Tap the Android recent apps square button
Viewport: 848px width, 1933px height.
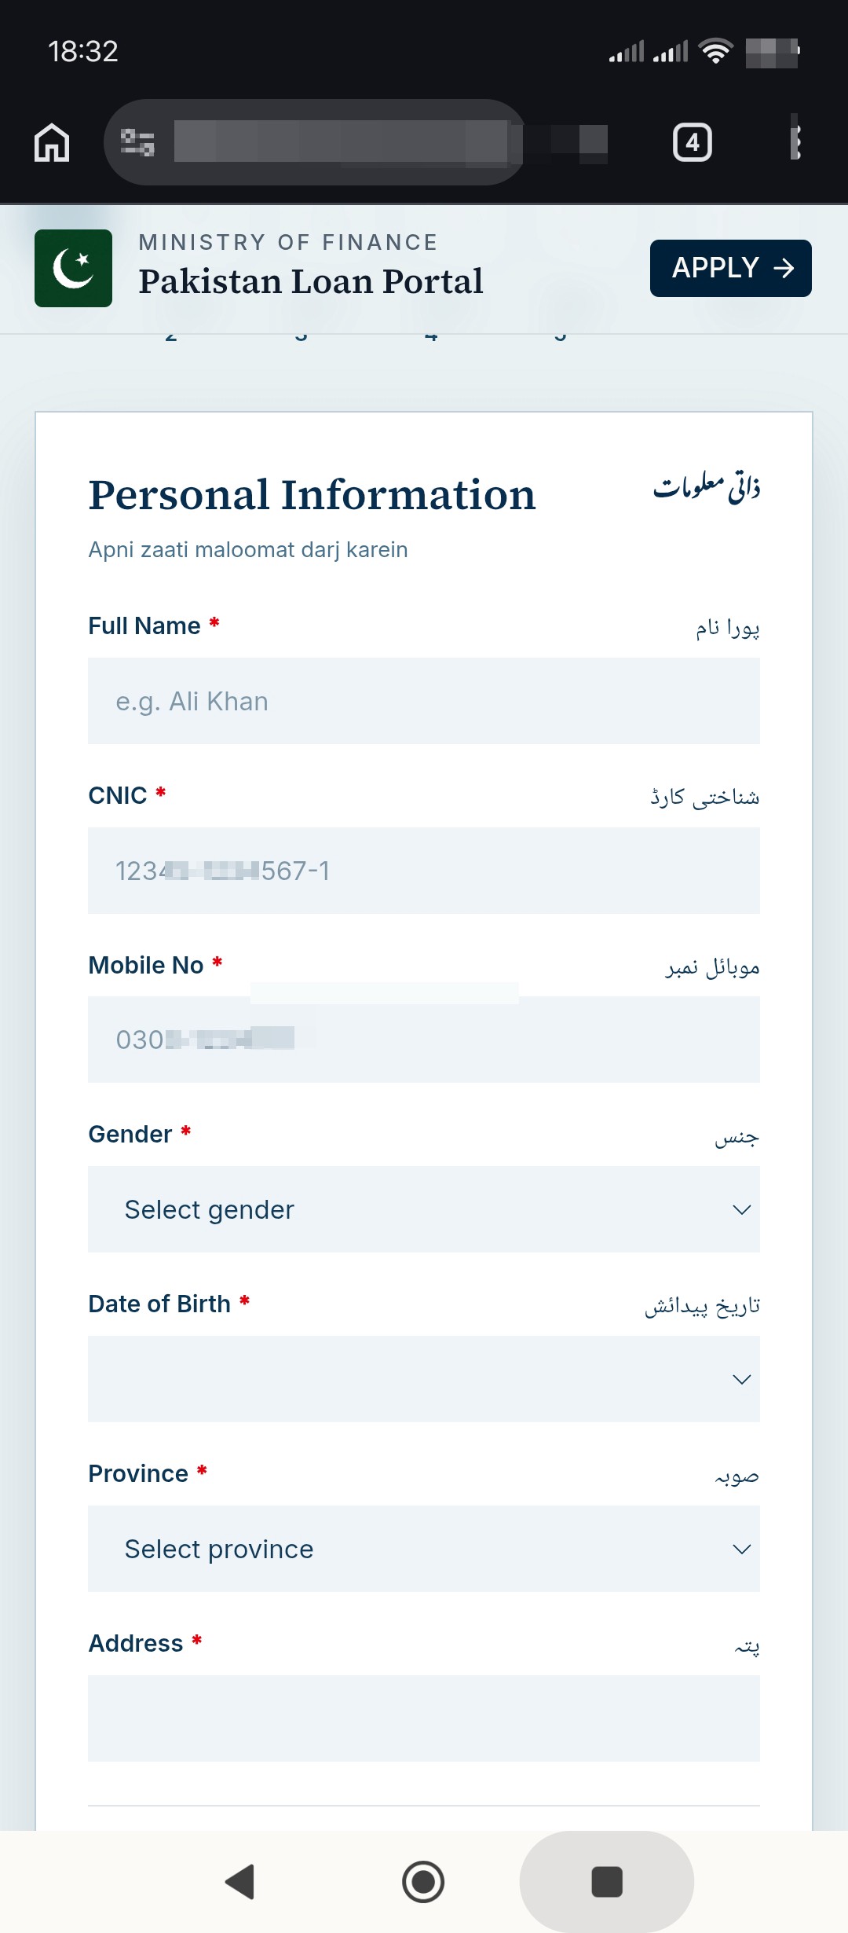click(607, 1882)
